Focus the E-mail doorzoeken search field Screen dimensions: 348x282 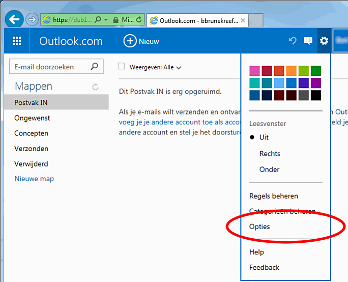coord(56,66)
